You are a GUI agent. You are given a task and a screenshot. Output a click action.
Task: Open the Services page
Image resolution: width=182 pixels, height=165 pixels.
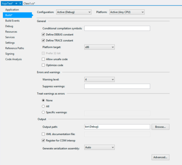coord(10,37)
